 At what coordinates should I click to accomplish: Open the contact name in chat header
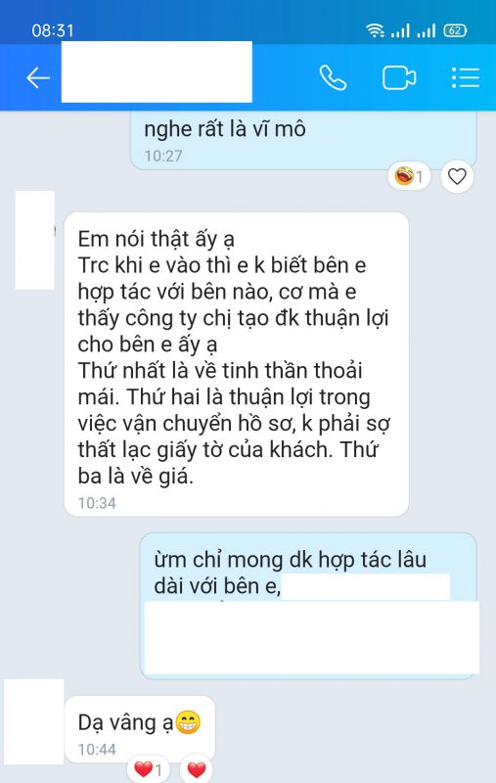pos(157,71)
